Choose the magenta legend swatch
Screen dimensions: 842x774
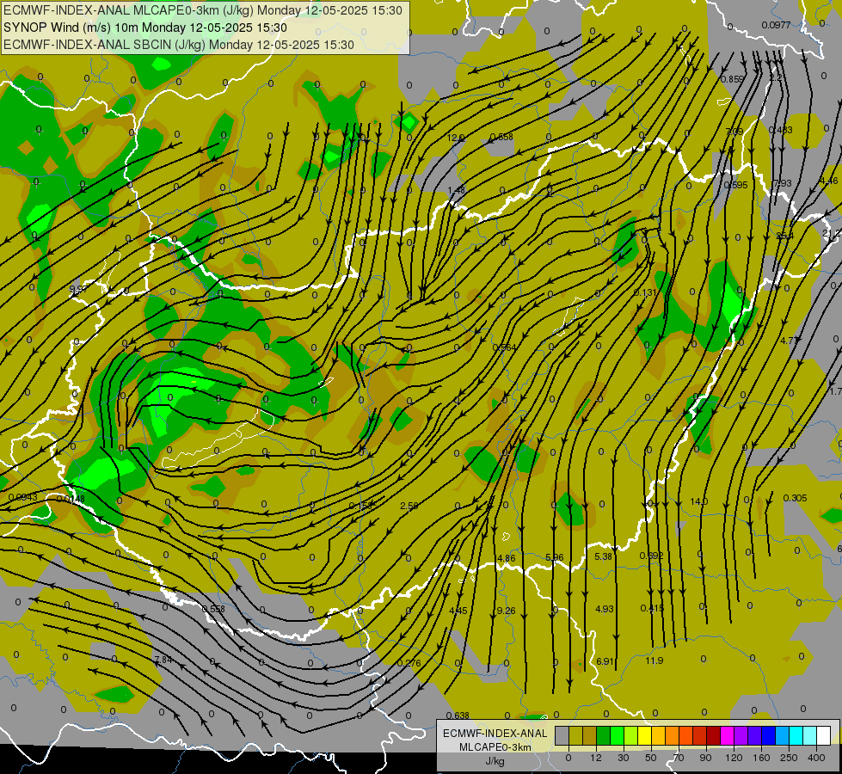(x=727, y=735)
